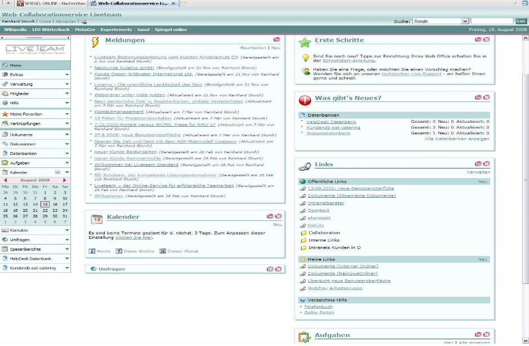Open Home in the sidebar
This screenshot has width=529, height=346.
click(35, 65)
